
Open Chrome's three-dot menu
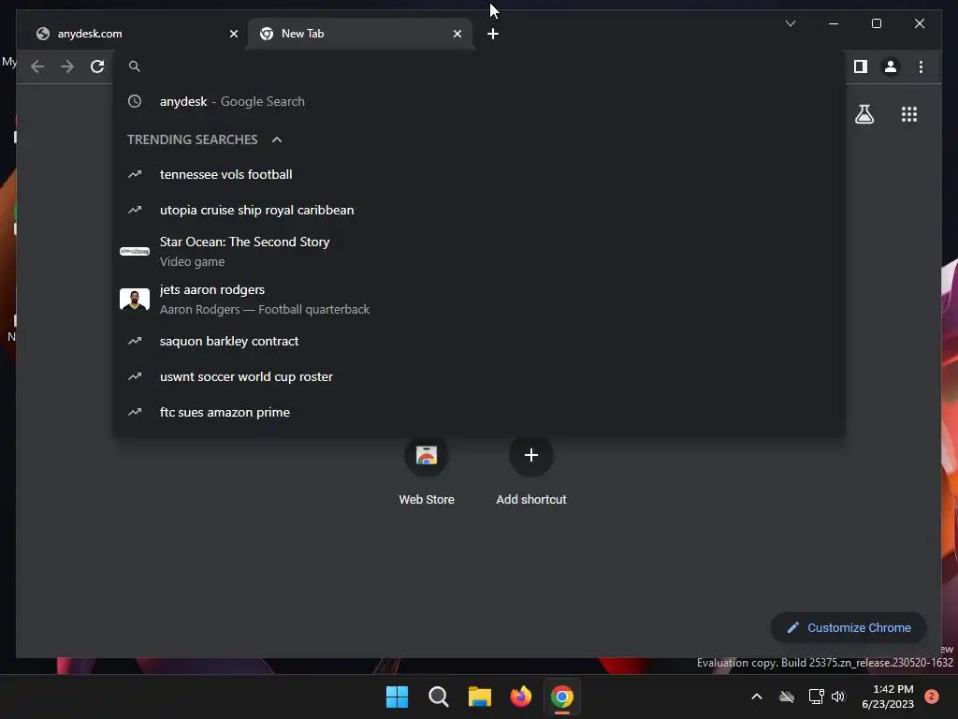pos(921,66)
